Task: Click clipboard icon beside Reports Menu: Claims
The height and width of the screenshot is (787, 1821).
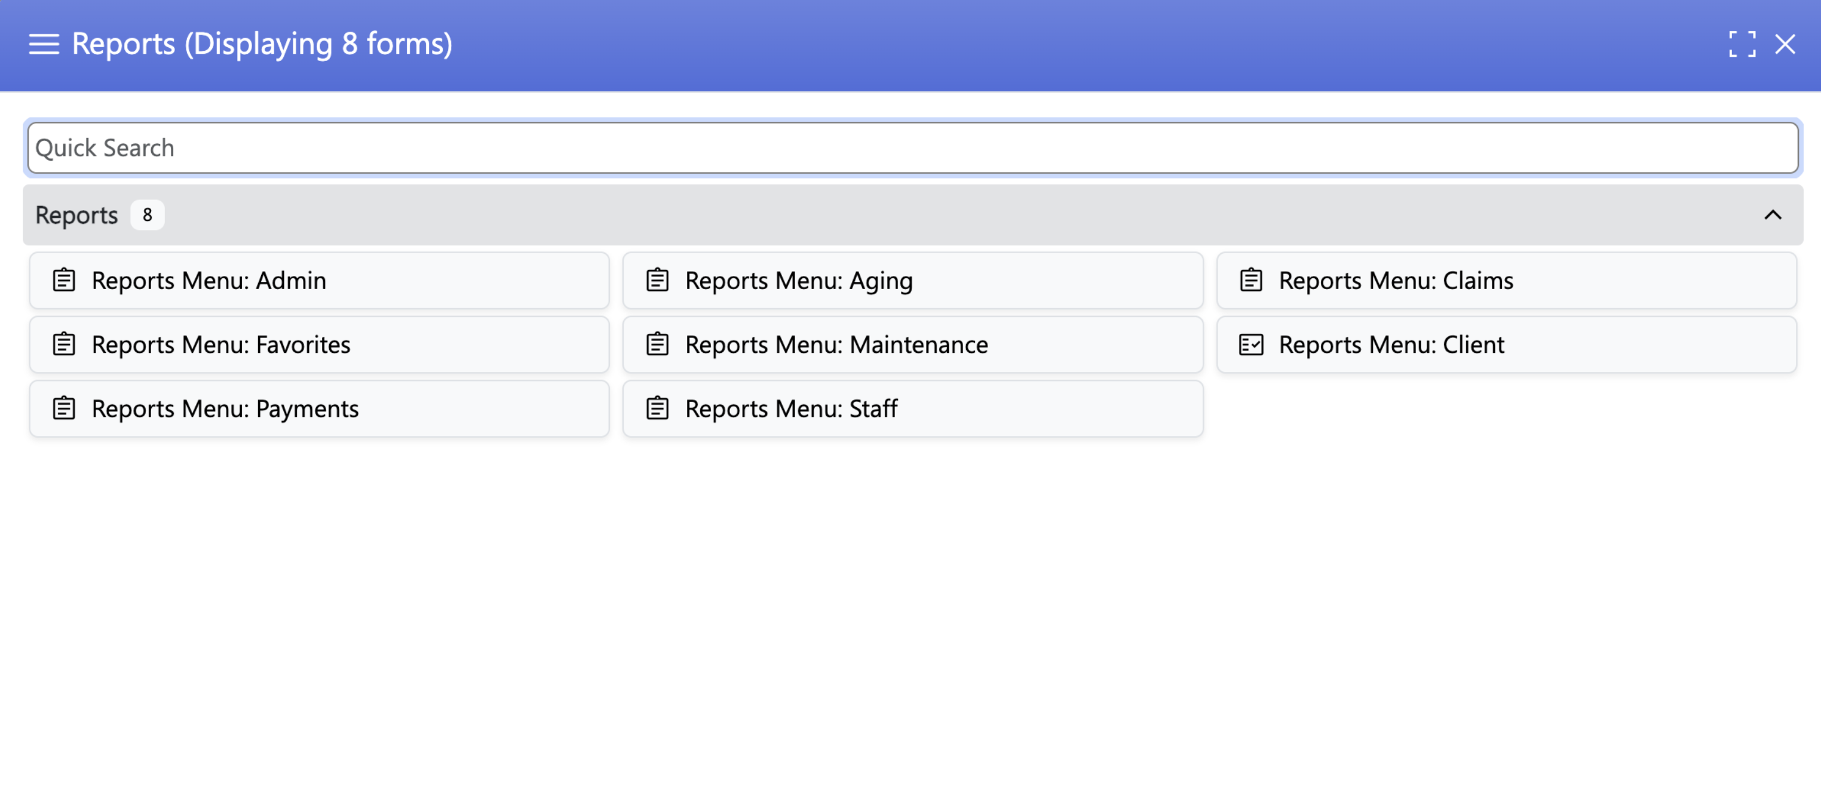Action: (1251, 281)
